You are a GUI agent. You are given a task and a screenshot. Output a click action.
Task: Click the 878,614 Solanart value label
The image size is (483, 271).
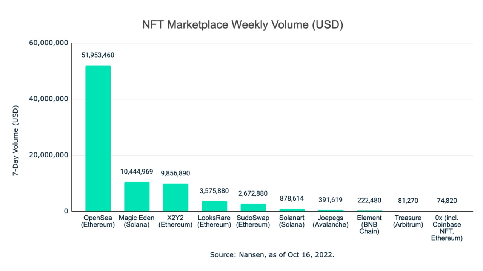[x=292, y=198]
